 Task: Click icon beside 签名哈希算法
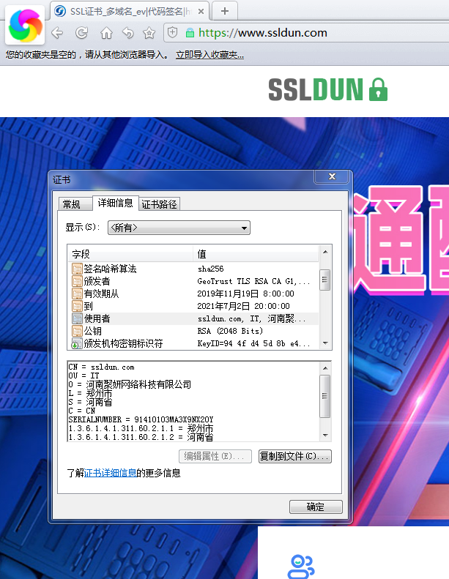pos(77,269)
